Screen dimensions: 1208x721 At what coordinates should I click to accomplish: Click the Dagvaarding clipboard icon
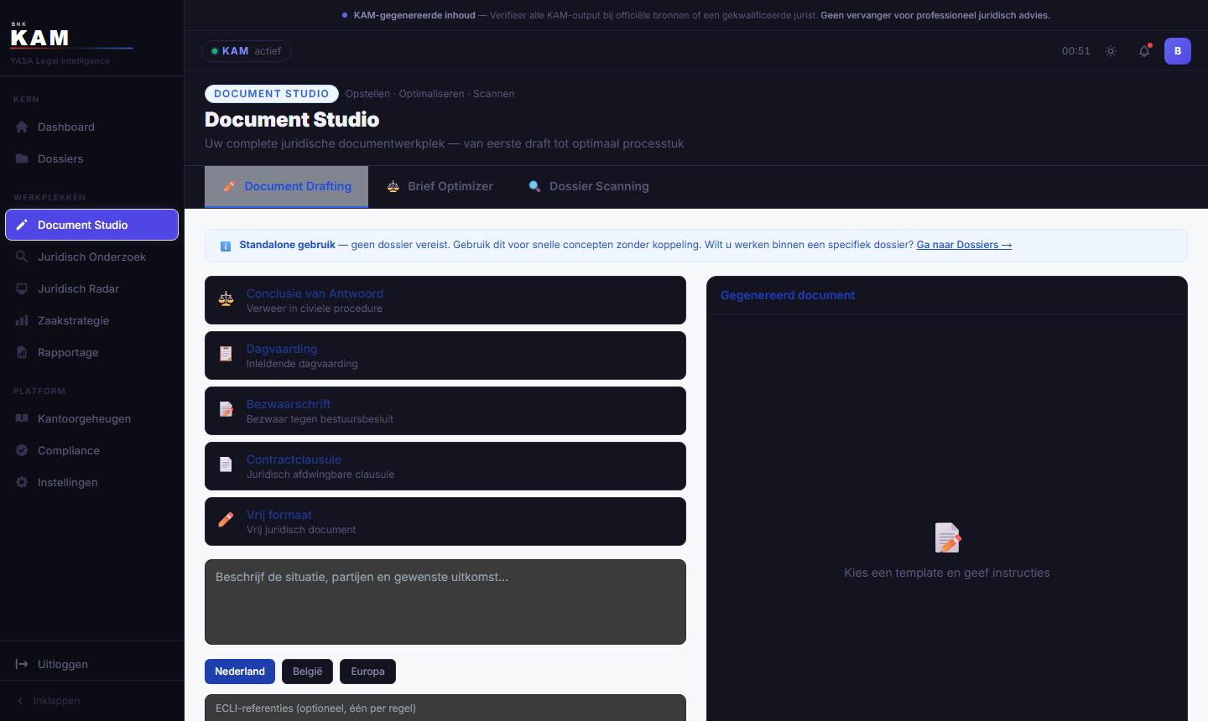(226, 355)
